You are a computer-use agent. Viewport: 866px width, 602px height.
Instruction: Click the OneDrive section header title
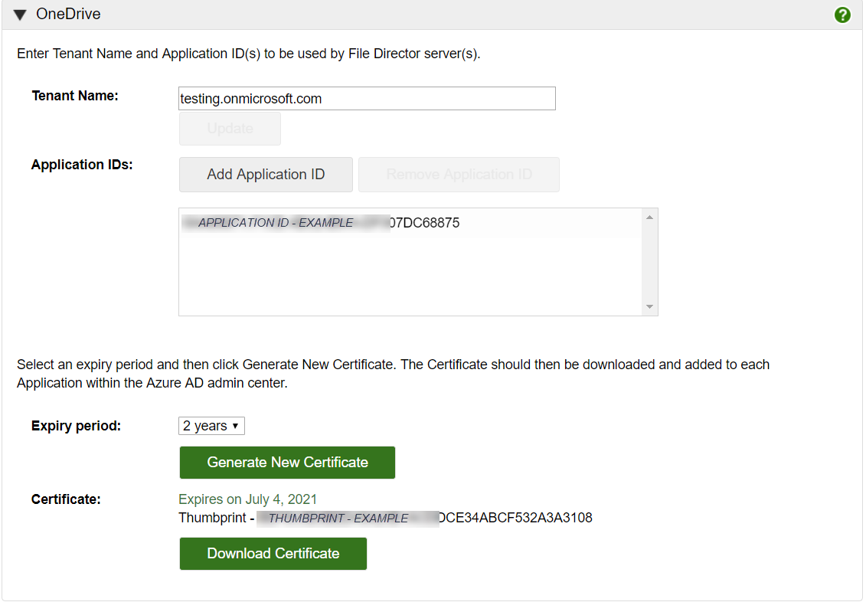(x=68, y=15)
